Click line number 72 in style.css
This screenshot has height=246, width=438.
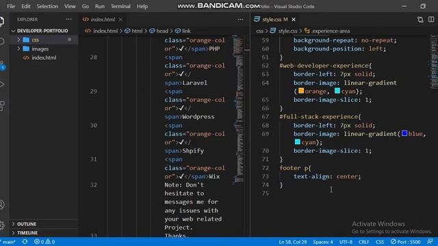265,168
